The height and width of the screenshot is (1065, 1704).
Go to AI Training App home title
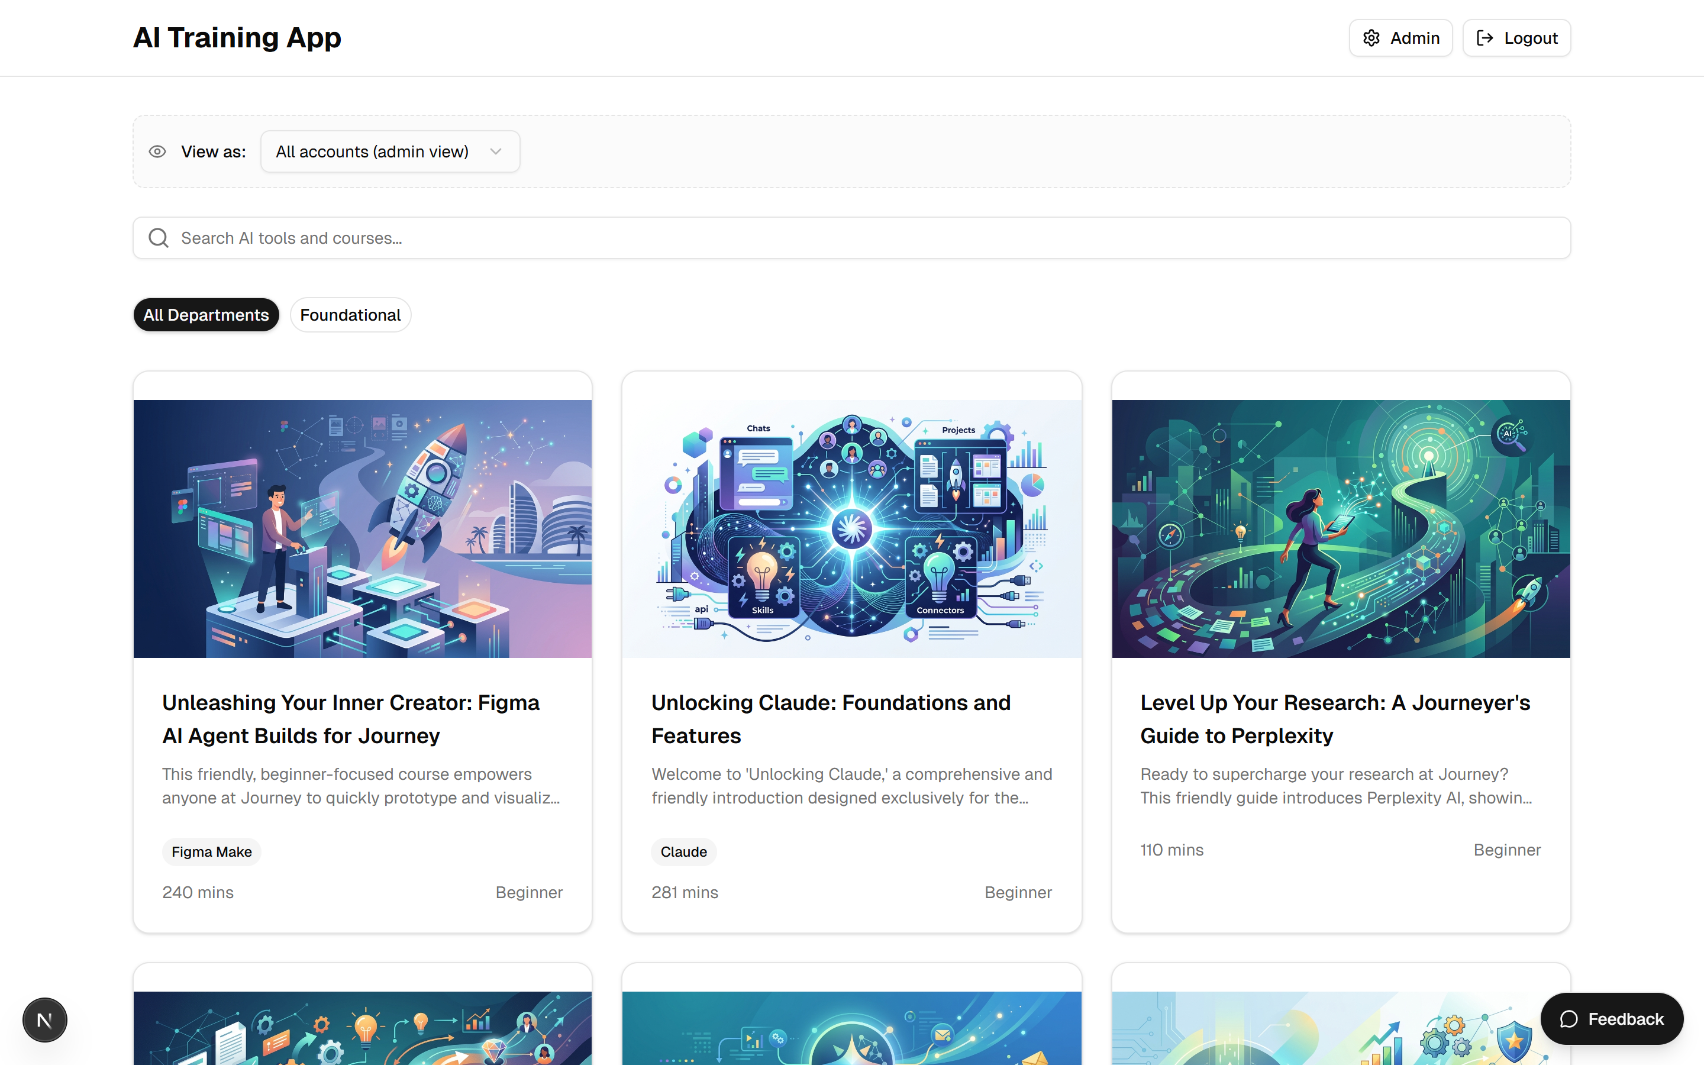[237, 37]
